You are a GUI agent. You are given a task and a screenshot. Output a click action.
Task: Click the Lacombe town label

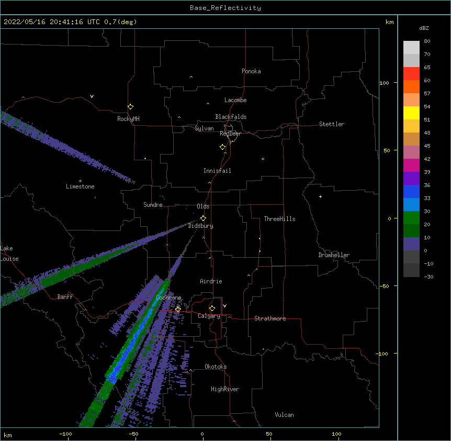coord(235,100)
